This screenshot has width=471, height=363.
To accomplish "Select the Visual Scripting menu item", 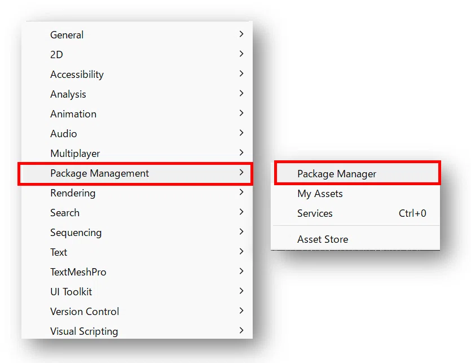I will pyautogui.click(x=137, y=330).
